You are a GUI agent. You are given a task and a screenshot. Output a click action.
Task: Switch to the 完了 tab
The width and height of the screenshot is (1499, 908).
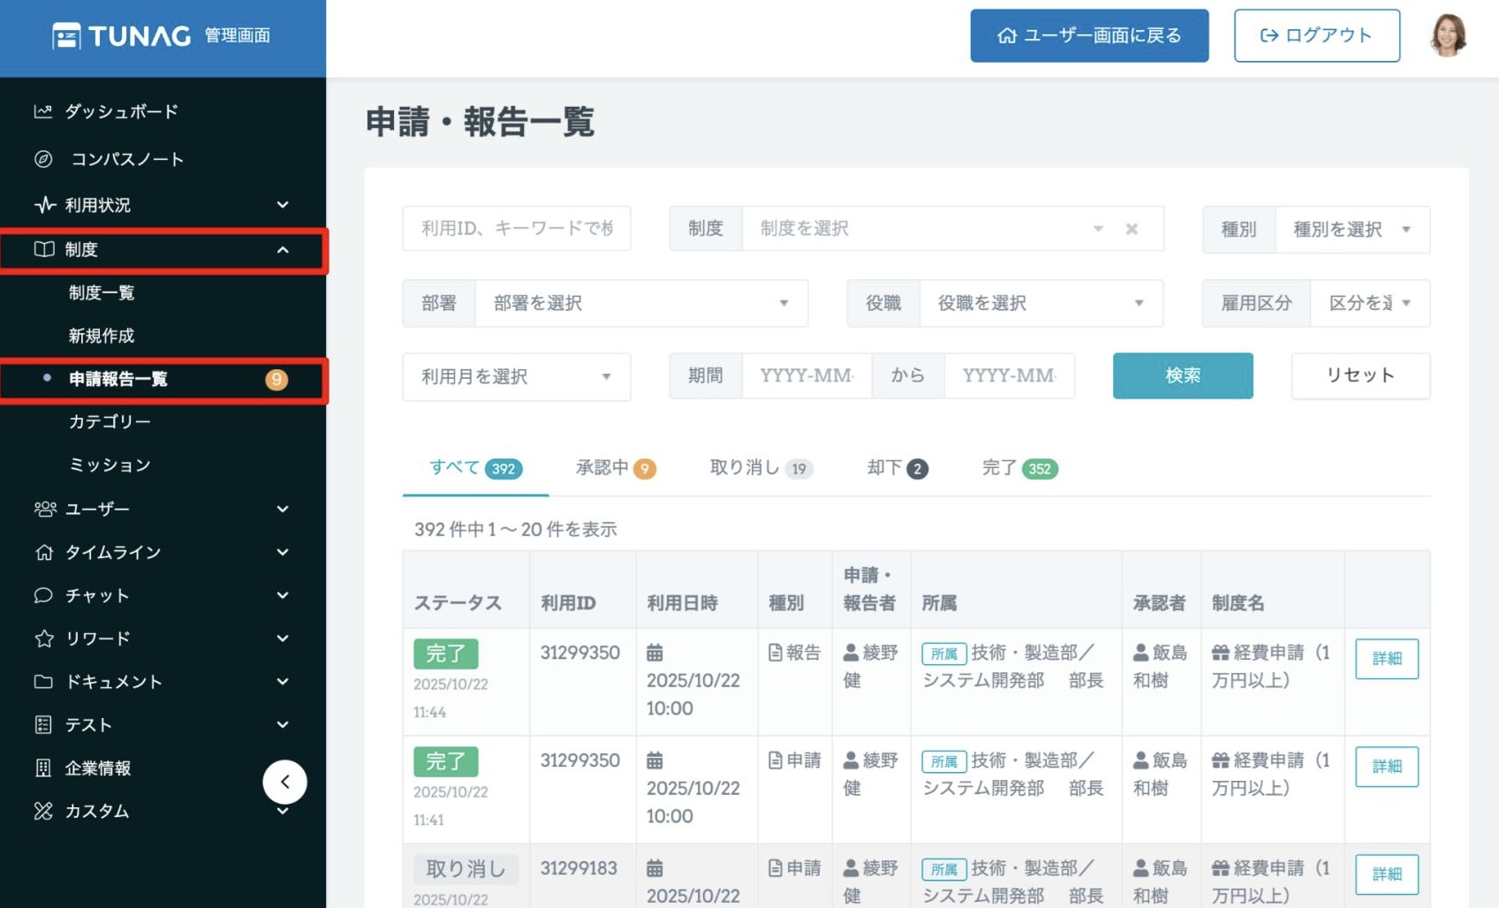1017,468
